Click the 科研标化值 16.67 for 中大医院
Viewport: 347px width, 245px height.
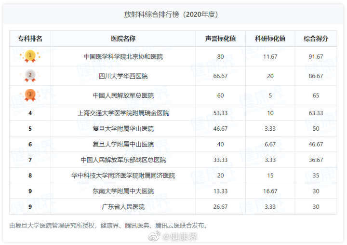[x=270, y=191]
